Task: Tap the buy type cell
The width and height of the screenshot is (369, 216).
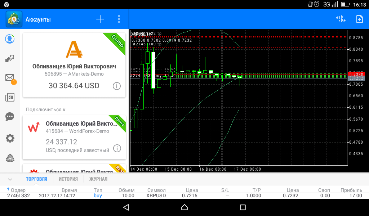Action: [x=98, y=195]
